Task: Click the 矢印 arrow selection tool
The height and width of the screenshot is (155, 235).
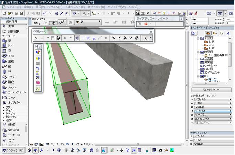Action: (x=10, y=26)
